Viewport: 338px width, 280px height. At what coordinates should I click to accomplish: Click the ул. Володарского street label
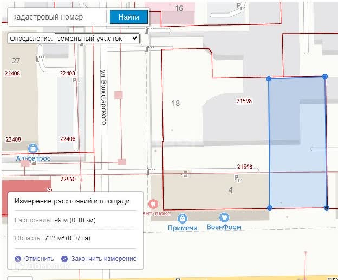[x=103, y=97]
